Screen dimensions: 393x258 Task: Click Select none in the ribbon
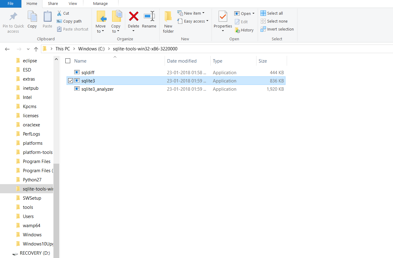[x=274, y=21]
